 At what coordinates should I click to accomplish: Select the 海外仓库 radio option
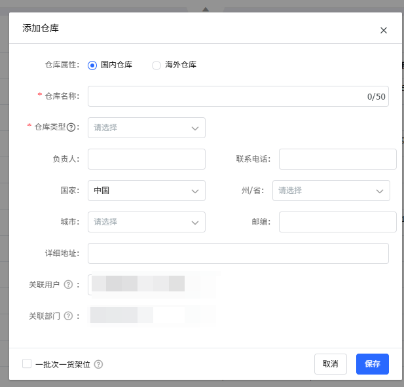point(156,65)
